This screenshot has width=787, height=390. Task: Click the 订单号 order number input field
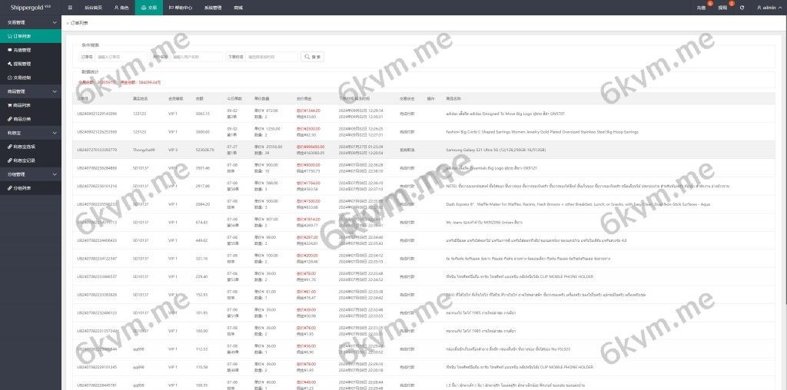(120, 57)
